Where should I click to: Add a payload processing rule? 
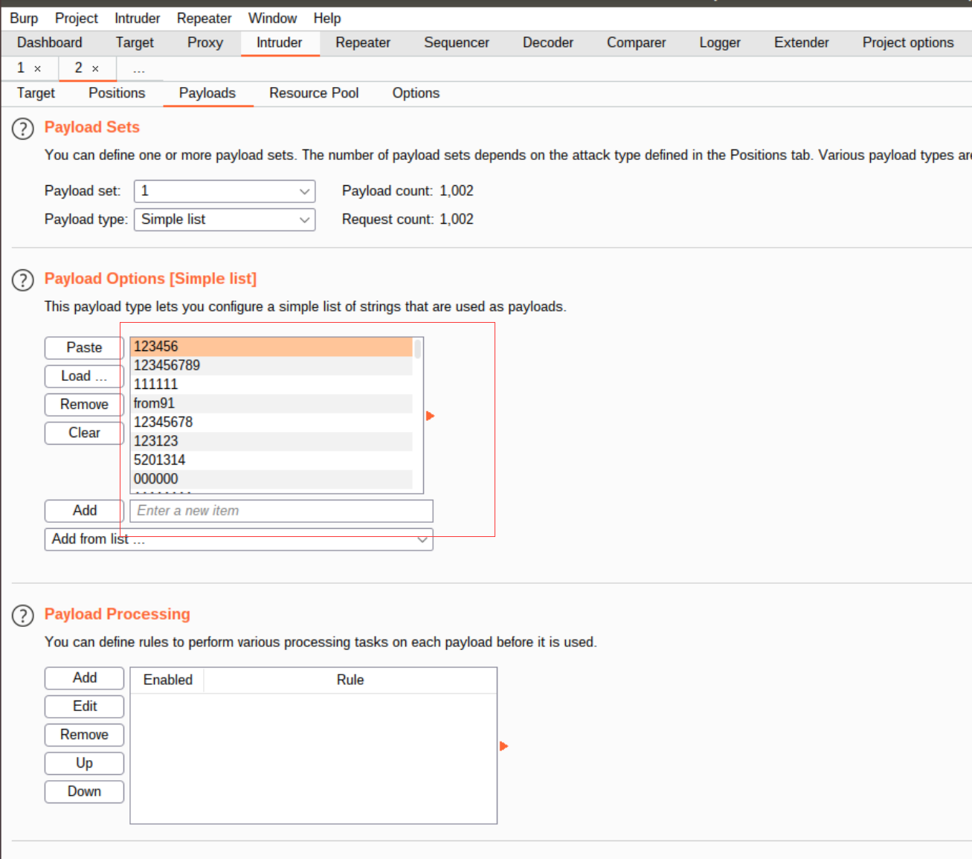click(84, 678)
